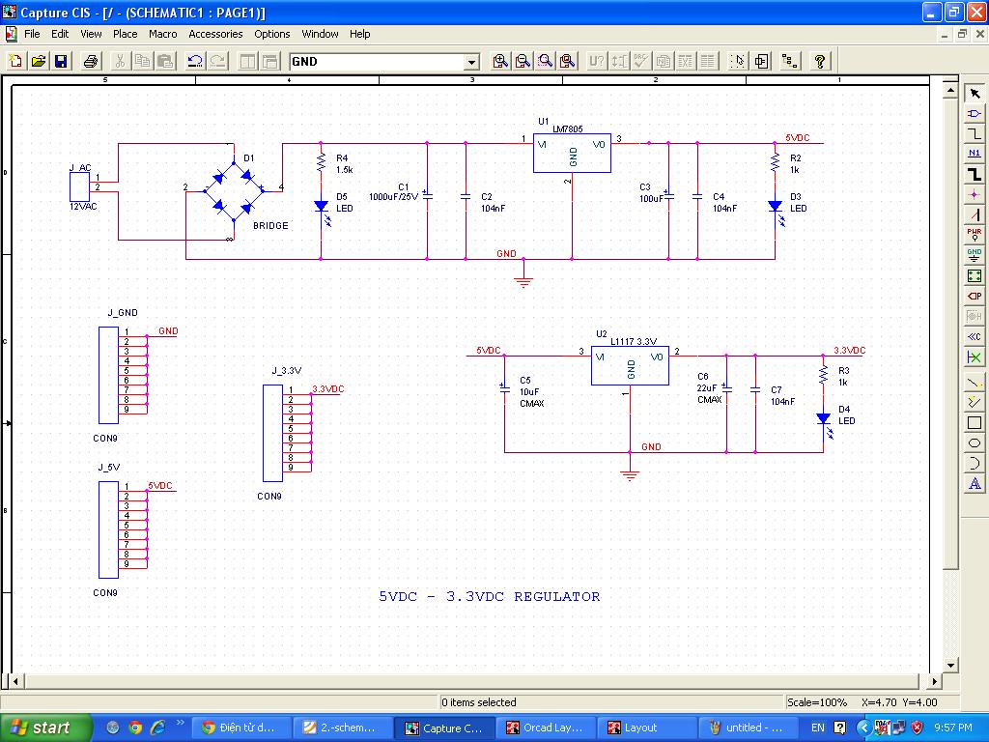
Task: Print the schematic page
Action: [91, 61]
